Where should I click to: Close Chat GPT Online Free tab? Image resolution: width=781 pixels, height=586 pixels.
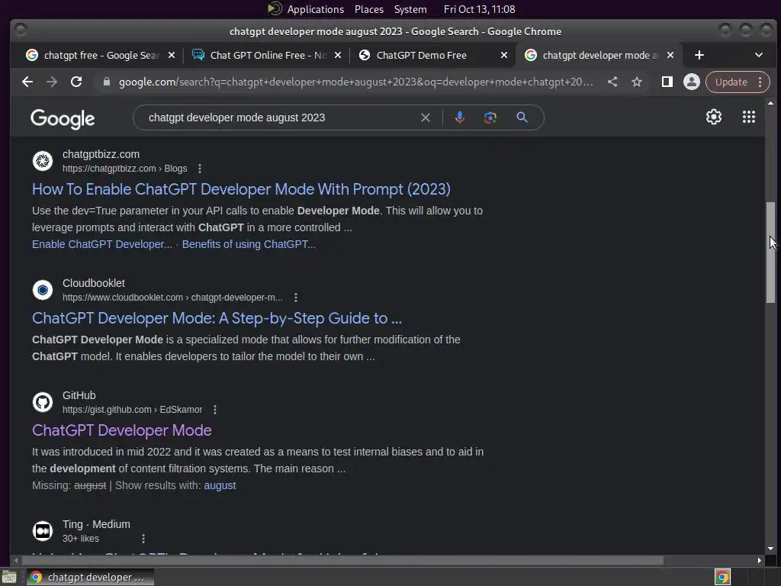338,55
